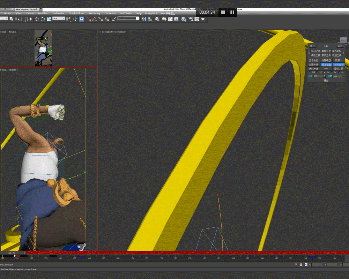
Task: Select the Select Object tool
Action: 11,19
